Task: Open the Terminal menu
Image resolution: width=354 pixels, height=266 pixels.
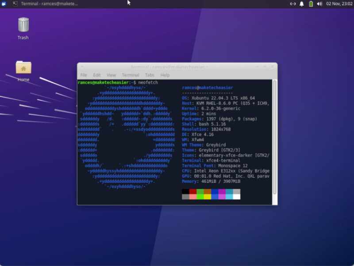Action: point(130,75)
